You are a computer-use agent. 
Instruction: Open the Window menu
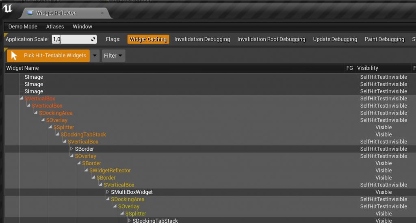[x=82, y=26]
